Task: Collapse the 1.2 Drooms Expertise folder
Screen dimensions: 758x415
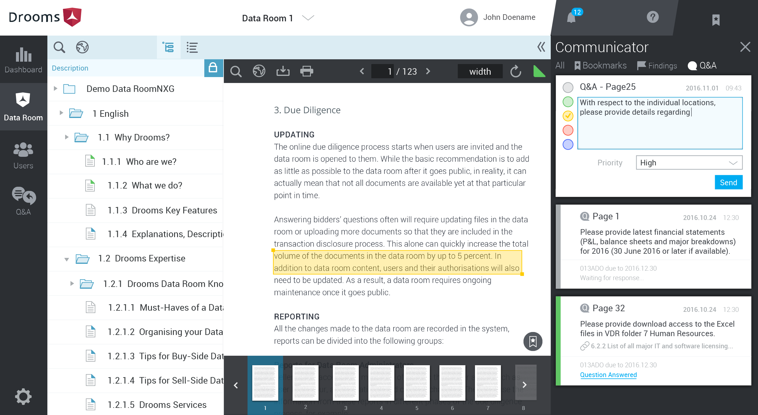Action: pos(67,259)
